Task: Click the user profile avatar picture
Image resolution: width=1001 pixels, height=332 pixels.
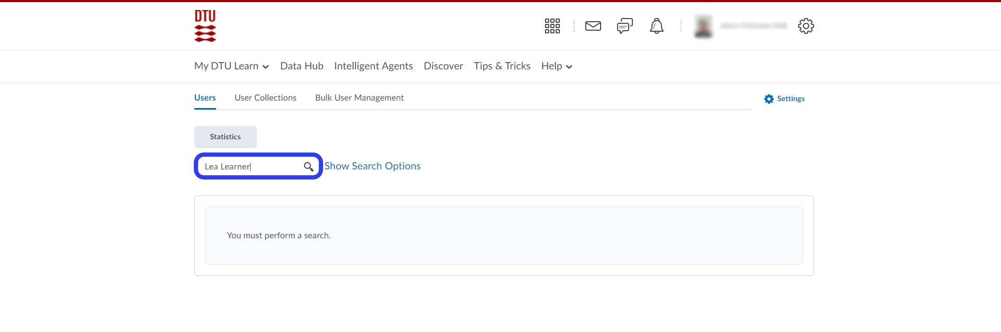Action: click(703, 26)
